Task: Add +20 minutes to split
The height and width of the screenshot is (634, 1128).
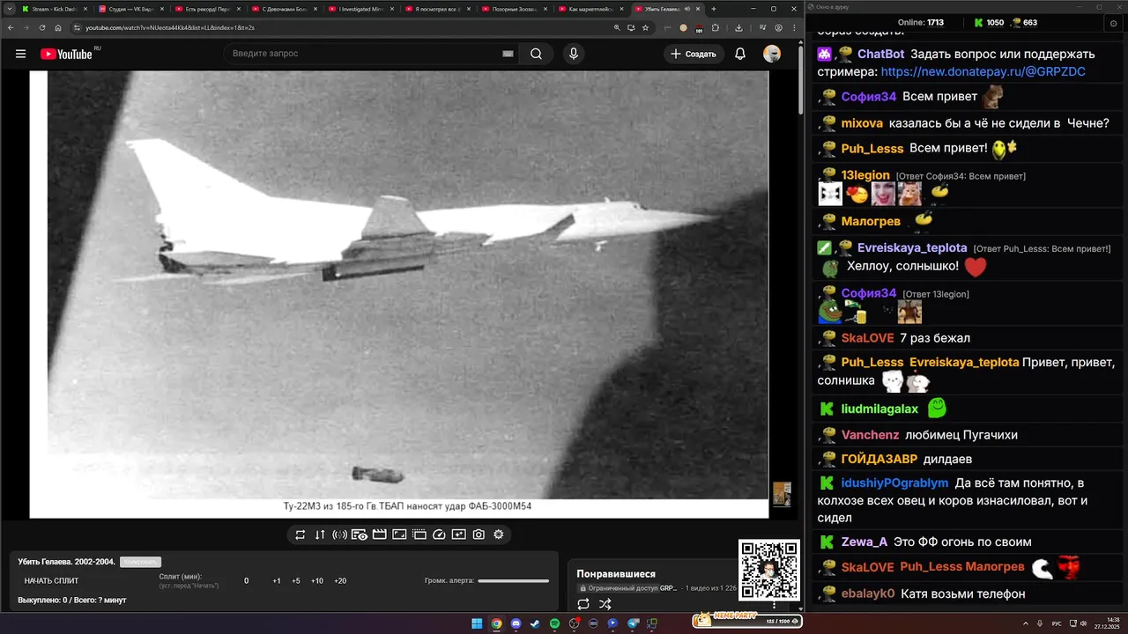Action: coord(340,581)
